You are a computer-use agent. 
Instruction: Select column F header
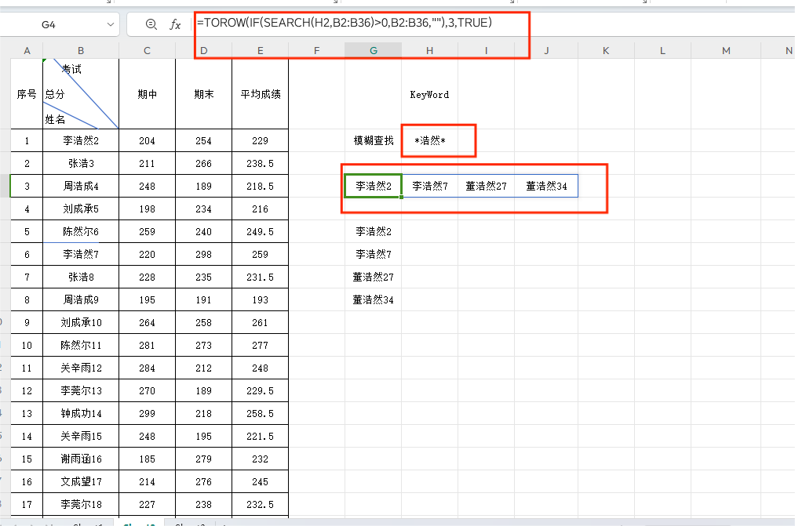[x=317, y=51]
